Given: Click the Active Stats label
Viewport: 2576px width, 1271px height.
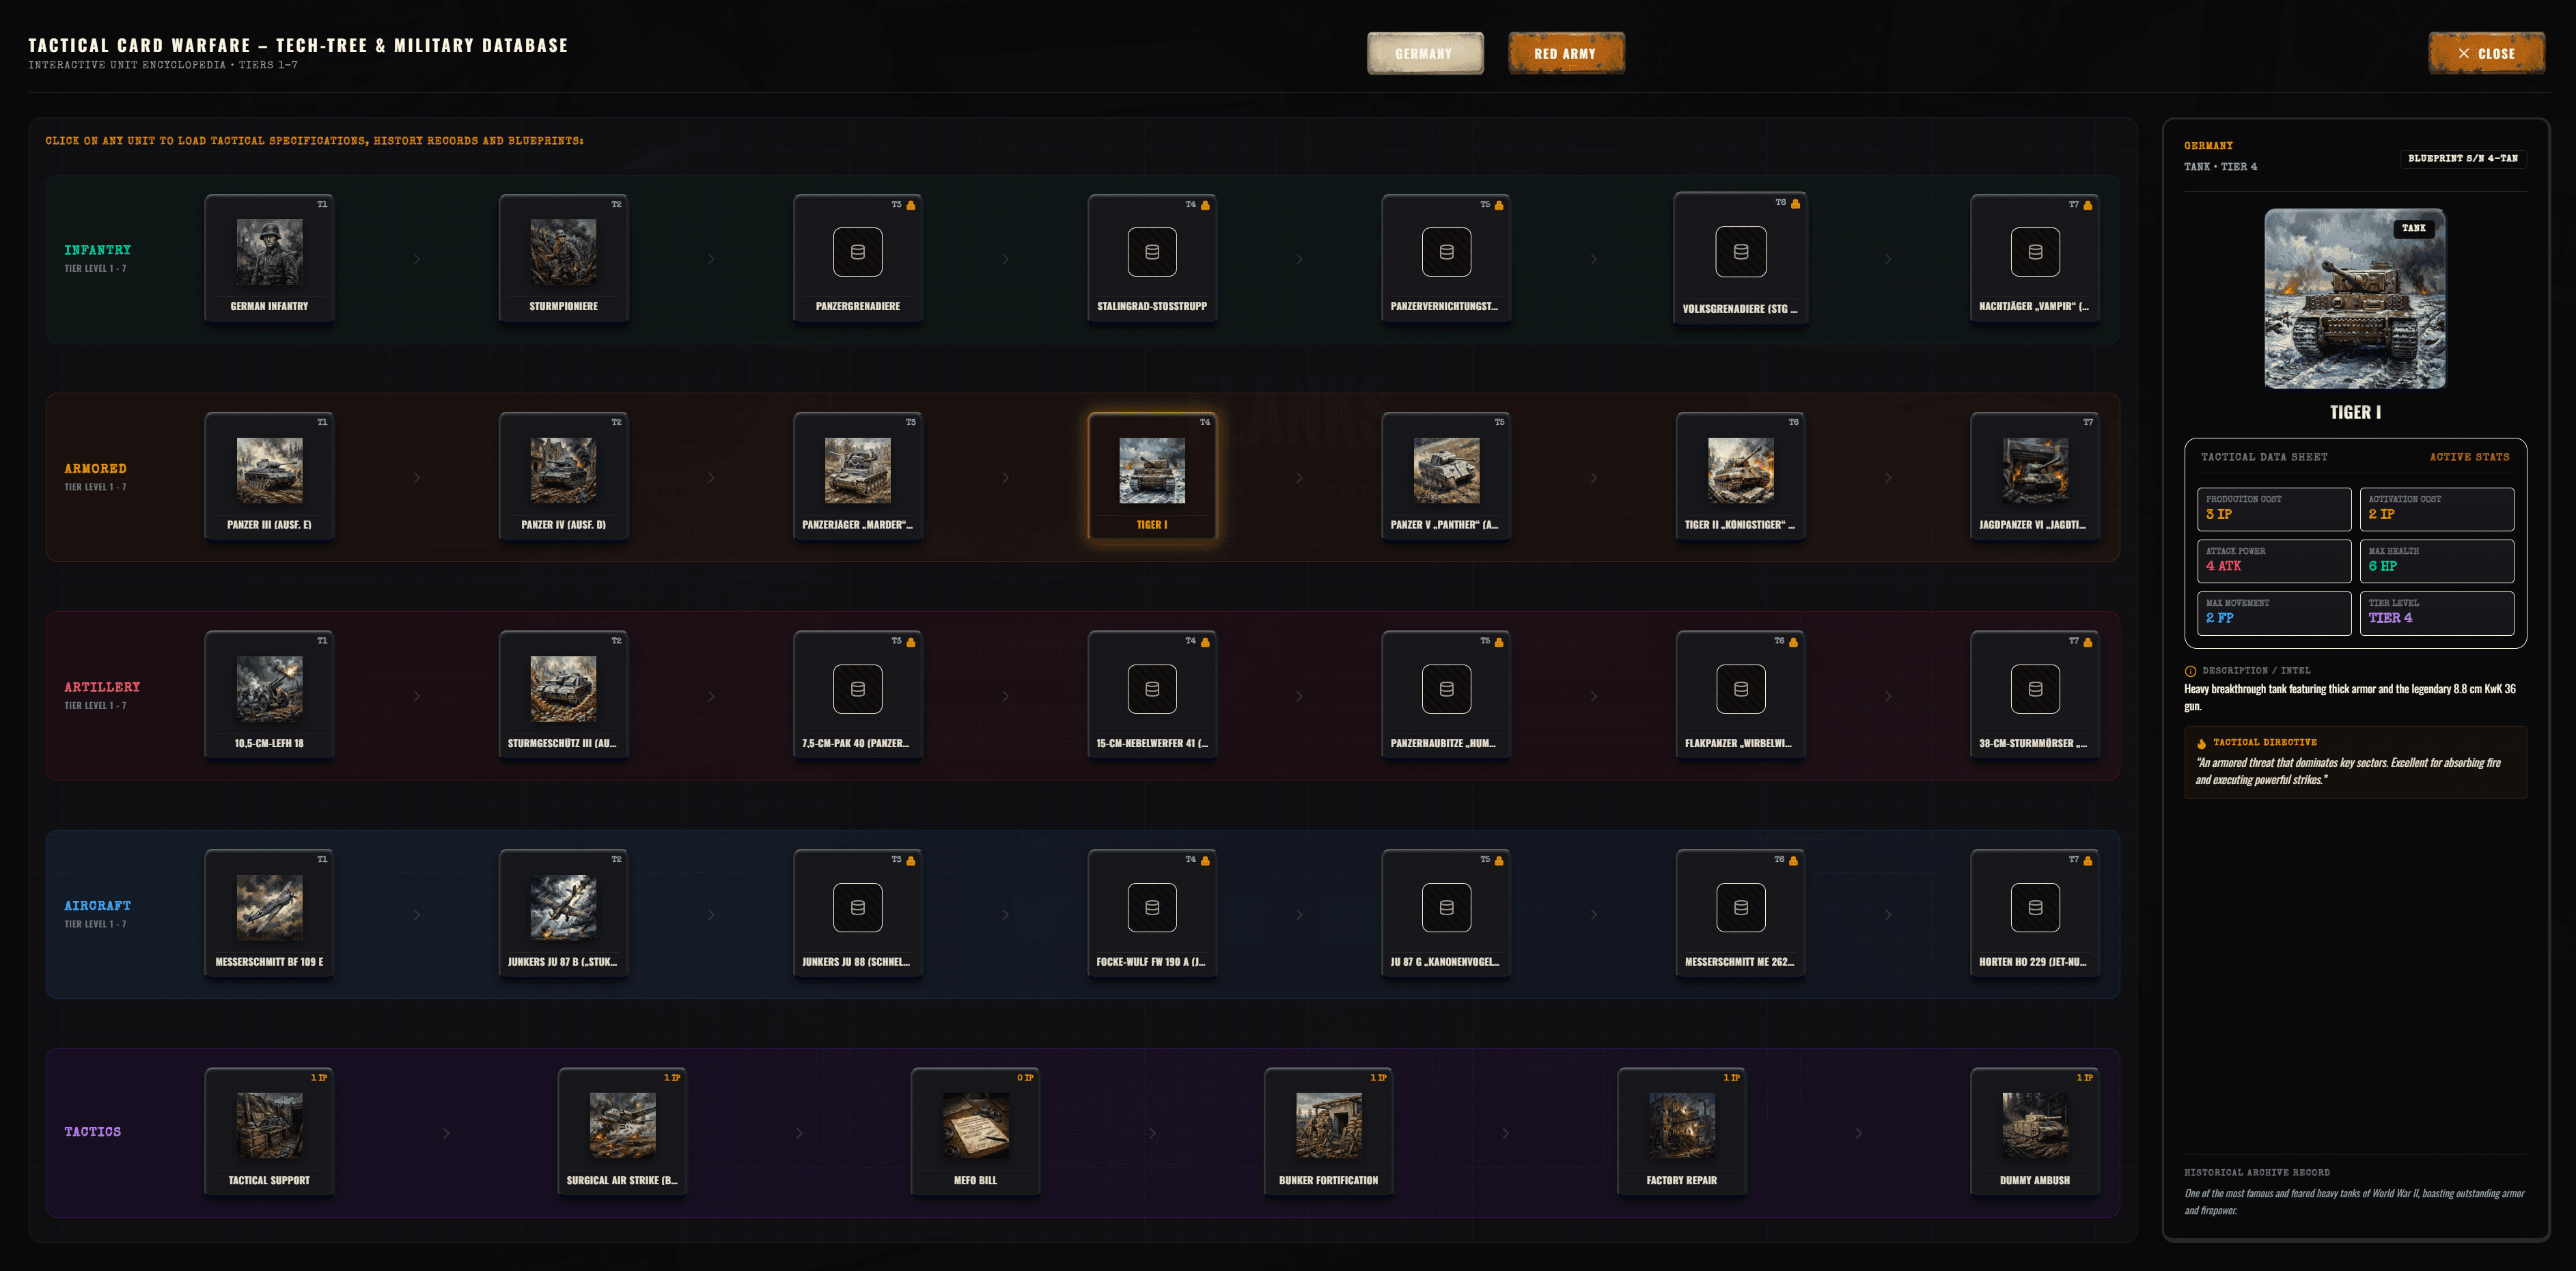Looking at the screenshot, I should (x=2469, y=457).
